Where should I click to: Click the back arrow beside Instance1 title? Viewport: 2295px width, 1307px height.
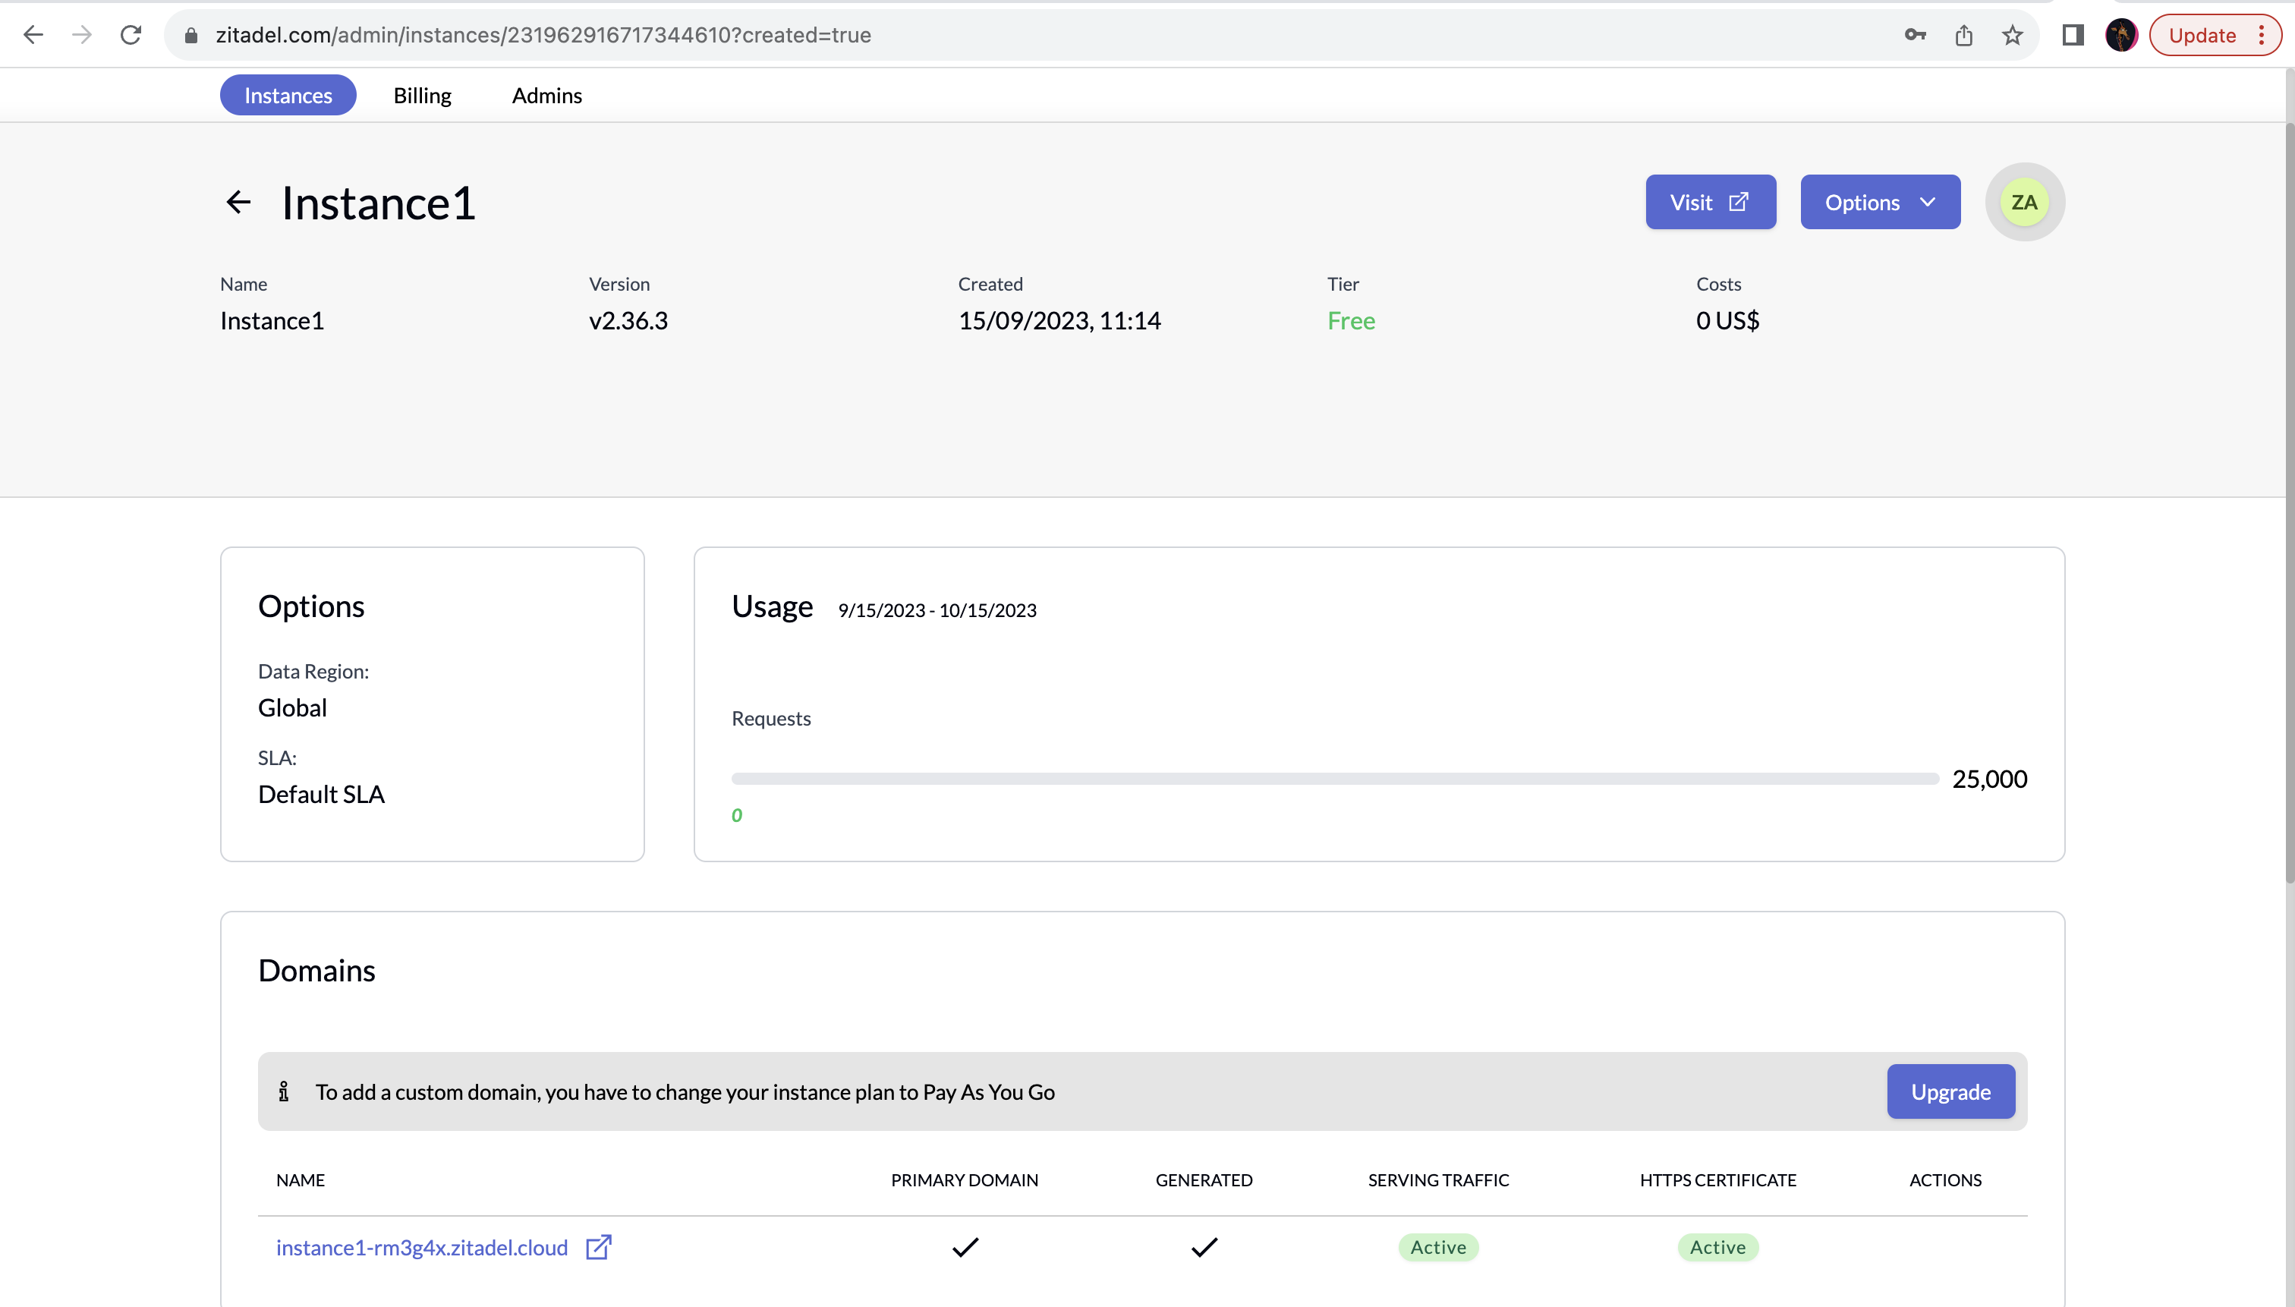pyautogui.click(x=238, y=202)
